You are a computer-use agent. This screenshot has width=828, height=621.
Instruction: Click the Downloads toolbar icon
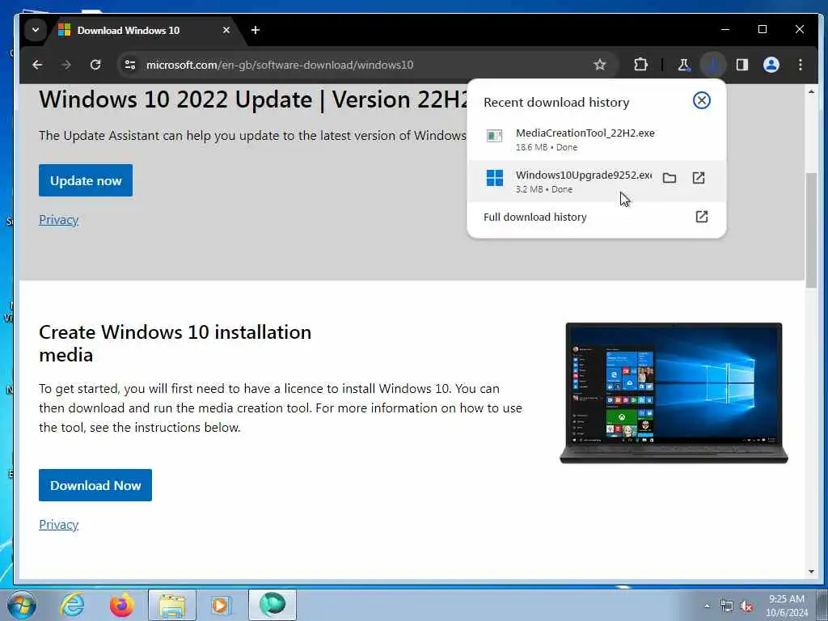[x=713, y=65]
